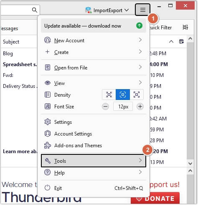
Task: Select compact density option
Action: pos(109,95)
